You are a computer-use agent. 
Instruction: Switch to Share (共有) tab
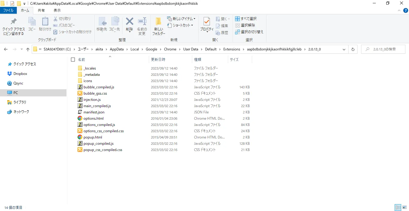(x=41, y=10)
